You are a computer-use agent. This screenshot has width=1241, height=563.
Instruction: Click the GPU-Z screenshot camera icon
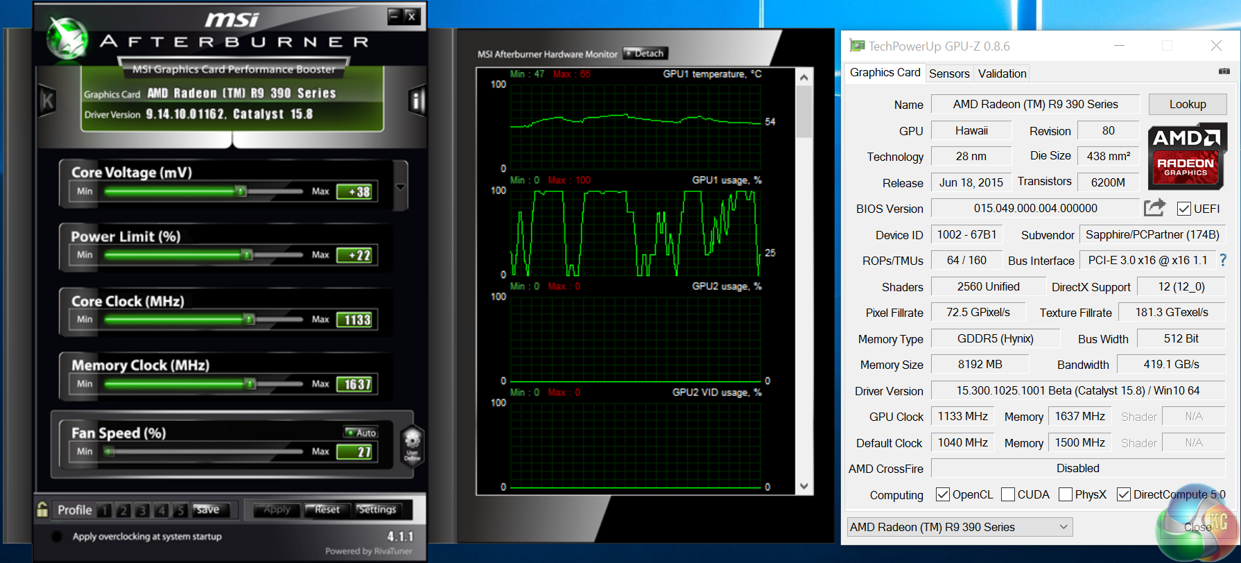1224,71
